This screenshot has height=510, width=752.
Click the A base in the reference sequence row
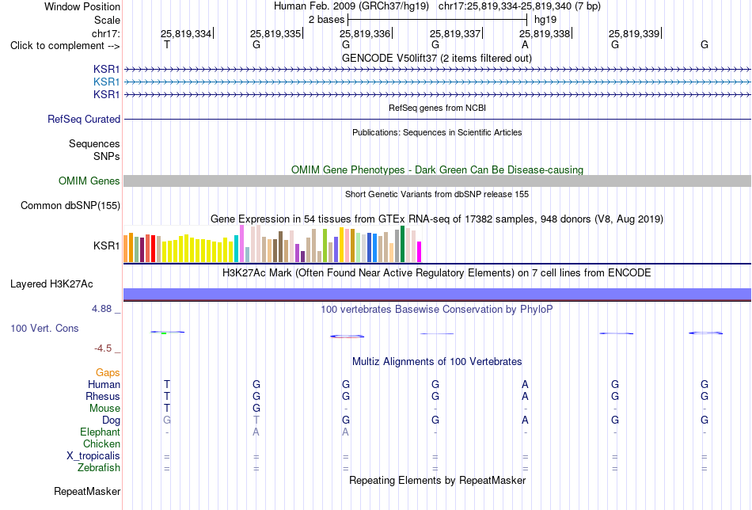pos(525,45)
